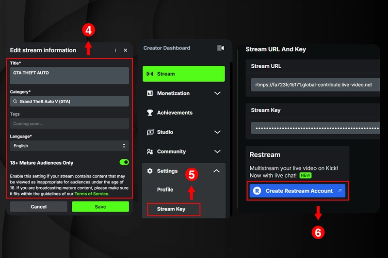Screen dimensions: 388x258
Task: Click the GTA THEFT AUTO title field
Action: pos(69,76)
